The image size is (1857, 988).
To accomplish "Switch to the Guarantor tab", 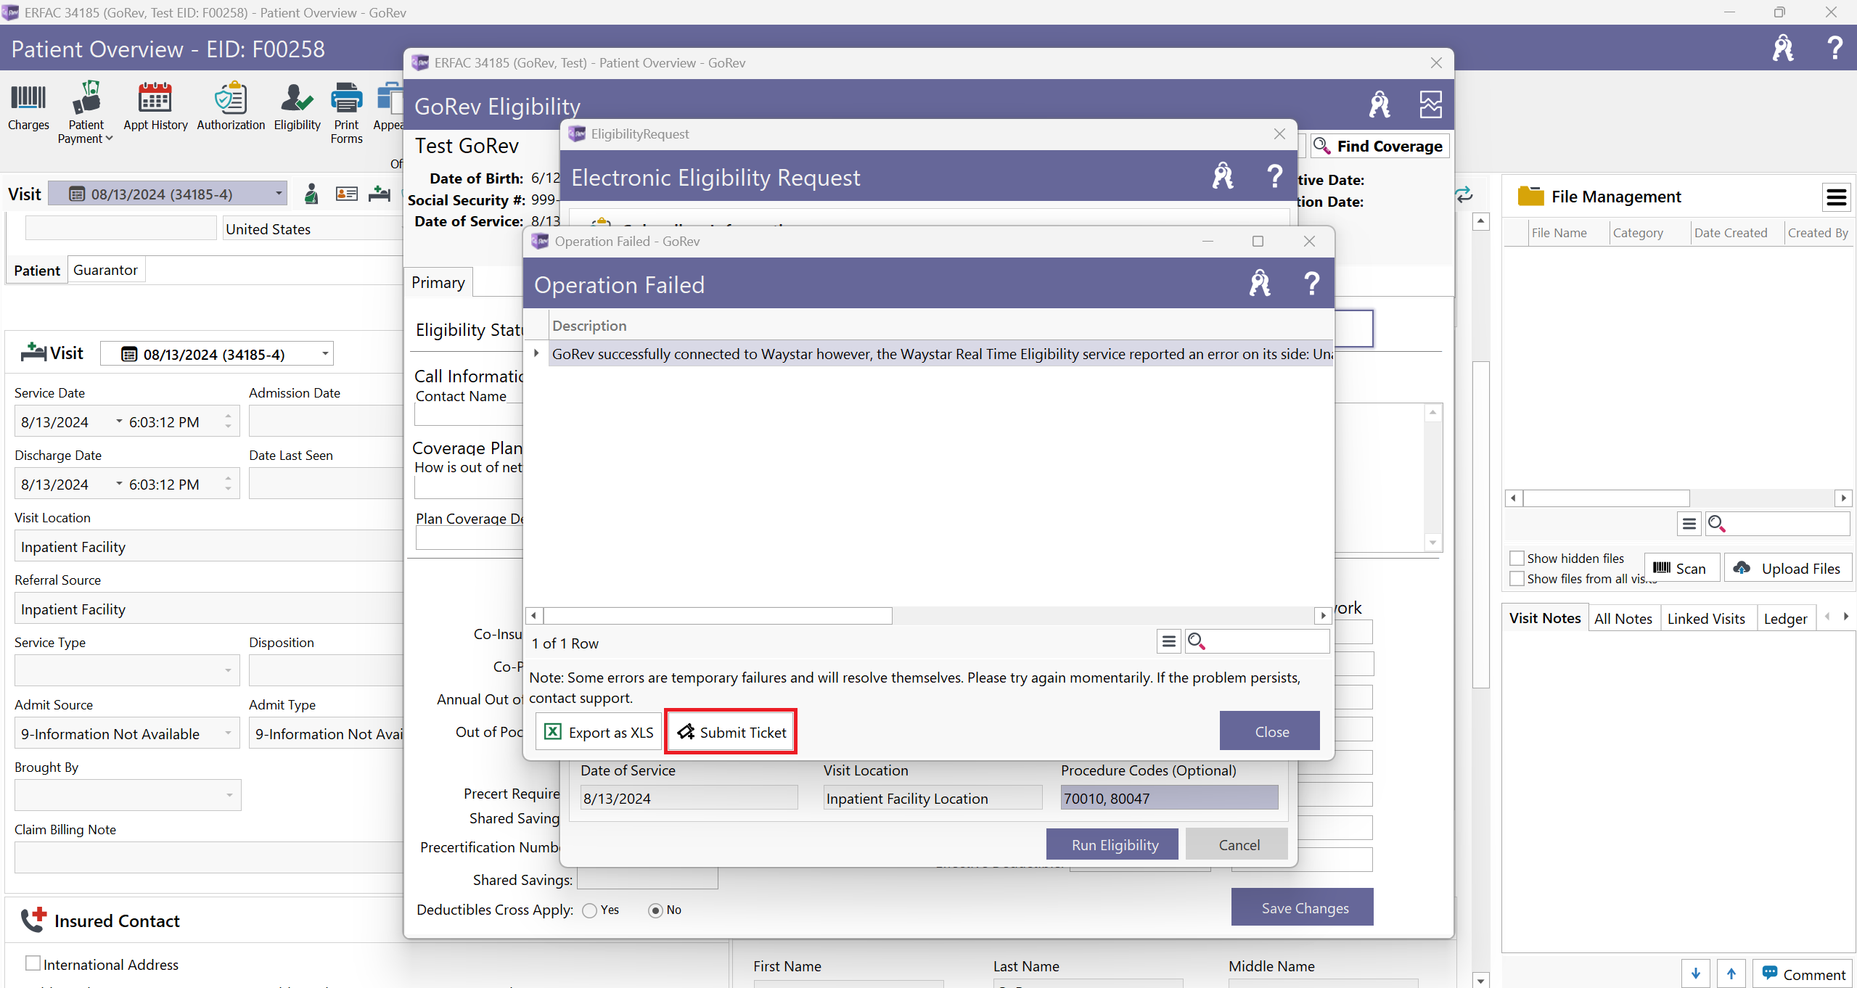I will [x=105, y=270].
